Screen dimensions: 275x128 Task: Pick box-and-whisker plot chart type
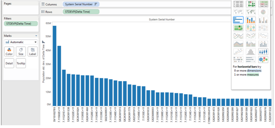pyautogui.click(x=263, y=52)
